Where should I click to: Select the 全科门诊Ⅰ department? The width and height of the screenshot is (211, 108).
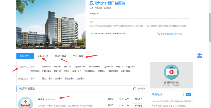coord(76,71)
